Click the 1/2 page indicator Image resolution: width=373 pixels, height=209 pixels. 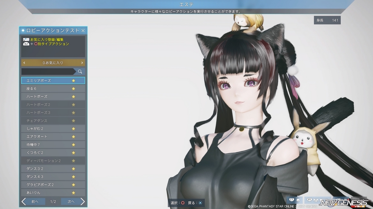point(53,202)
